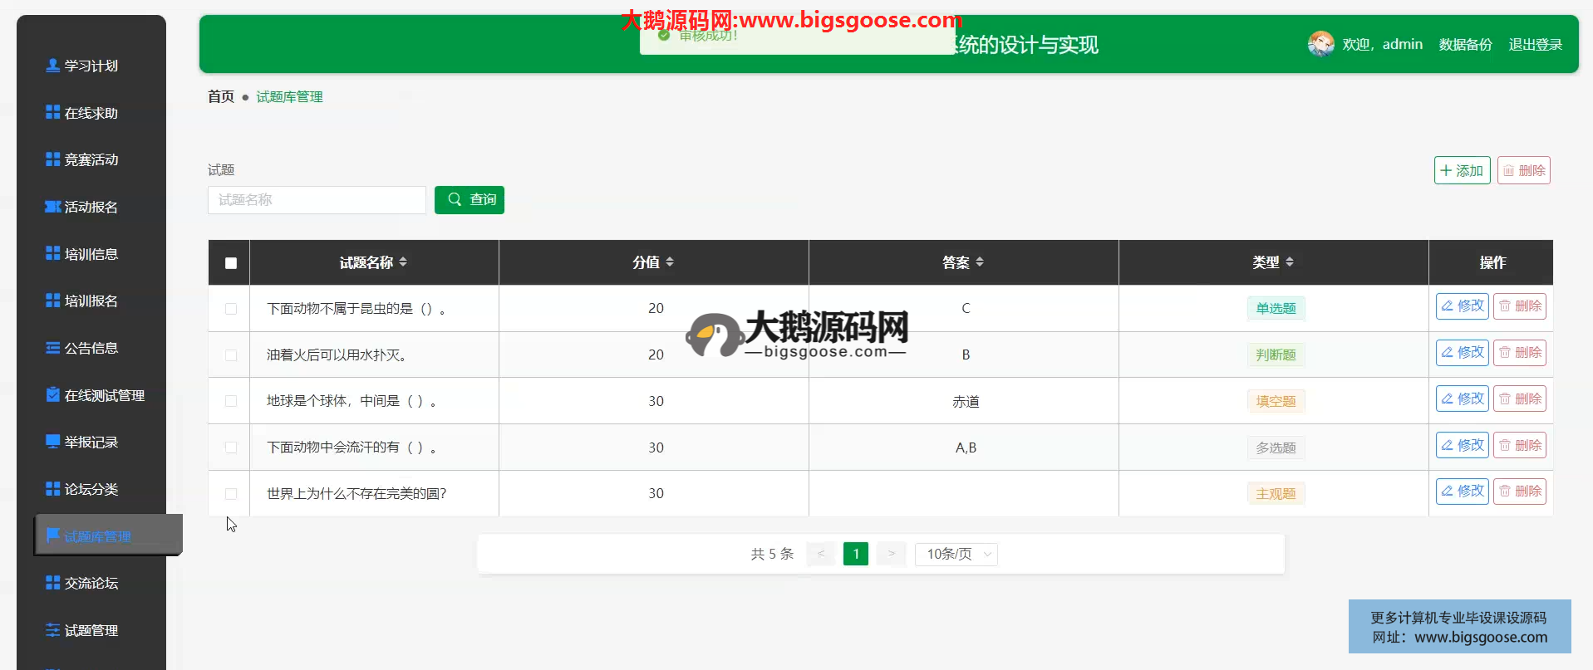
Task: Sort table by 类型 column arrows
Action: tap(1290, 262)
